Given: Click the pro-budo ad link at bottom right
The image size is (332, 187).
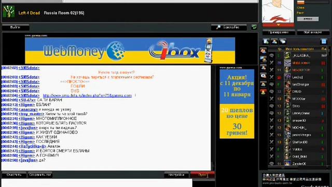Looking at the screenshot, I should point(278,183).
